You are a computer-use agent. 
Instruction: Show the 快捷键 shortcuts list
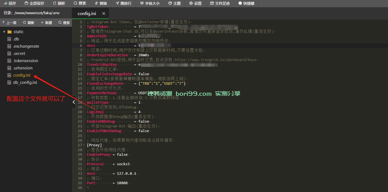tap(246, 3)
